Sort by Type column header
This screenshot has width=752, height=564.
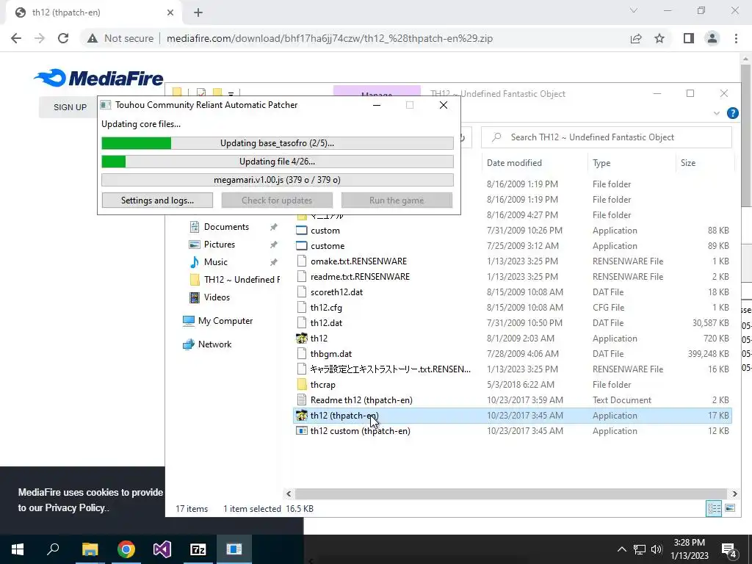pyautogui.click(x=601, y=163)
